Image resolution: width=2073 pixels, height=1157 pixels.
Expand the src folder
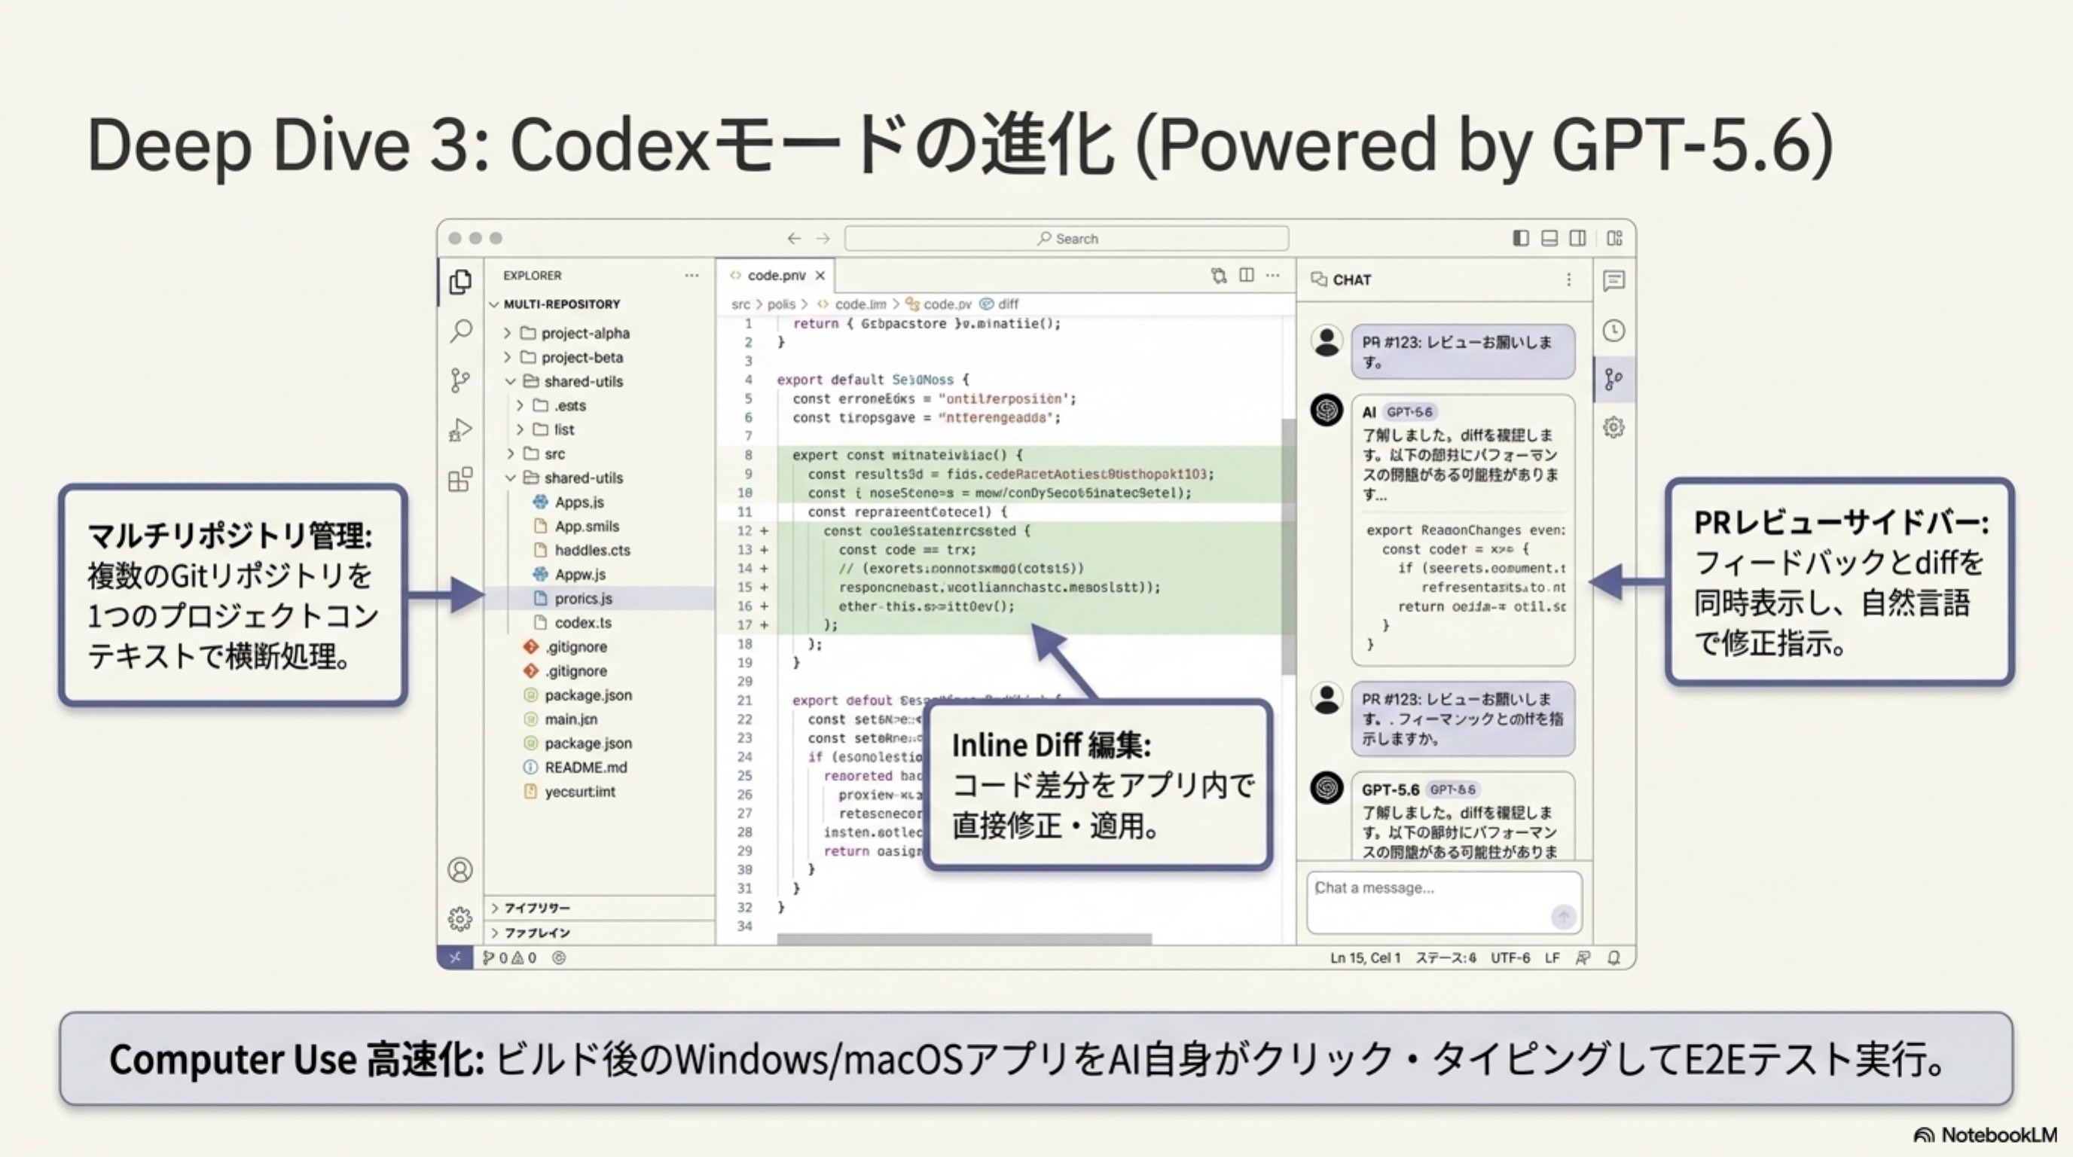point(537,453)
